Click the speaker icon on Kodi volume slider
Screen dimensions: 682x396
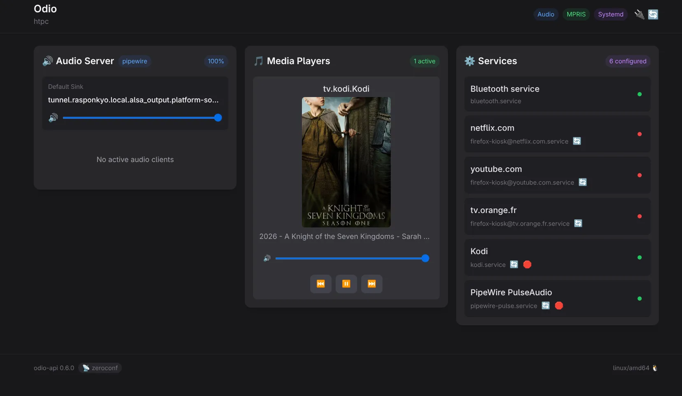point(267,258)
